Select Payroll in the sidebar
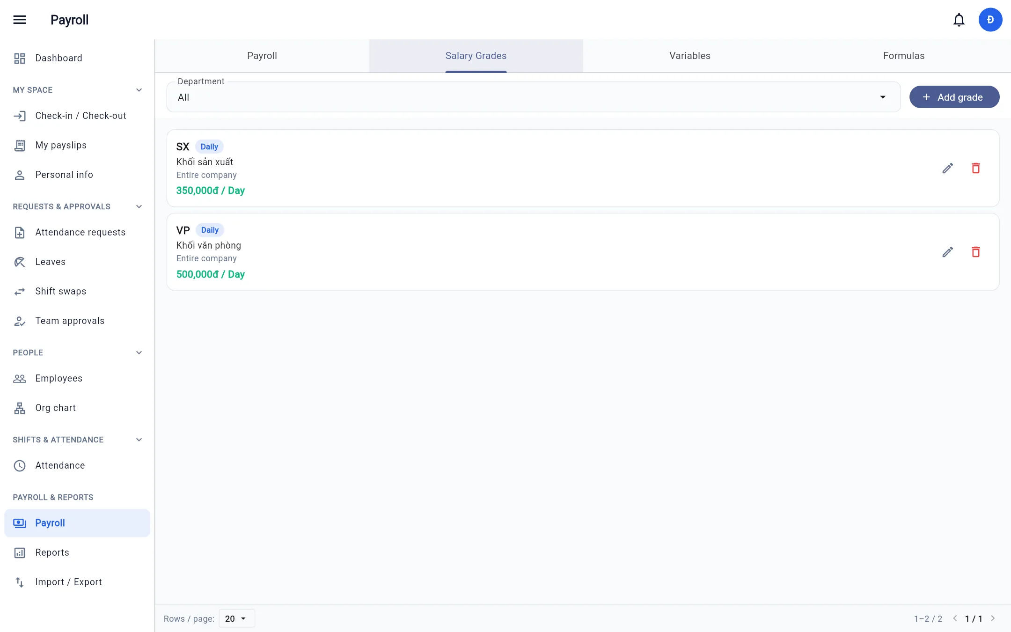1011x632 pixels. point(77,523)
